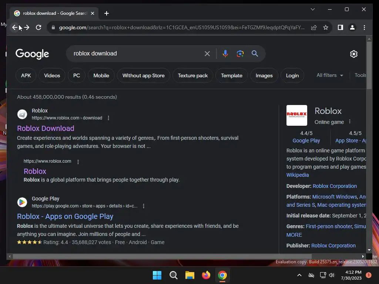
Task: Select the Template filter chip
Action: pos(232,75)
